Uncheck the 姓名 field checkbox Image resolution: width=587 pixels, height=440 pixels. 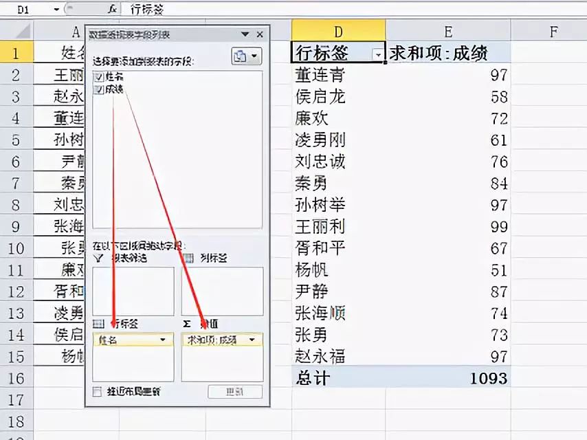pyautogui.click(x=99, y=77)
